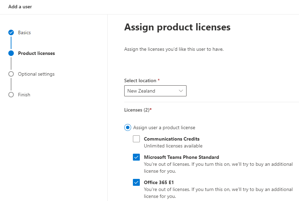Click the Communications Credits license name

(x=172, y=139)
